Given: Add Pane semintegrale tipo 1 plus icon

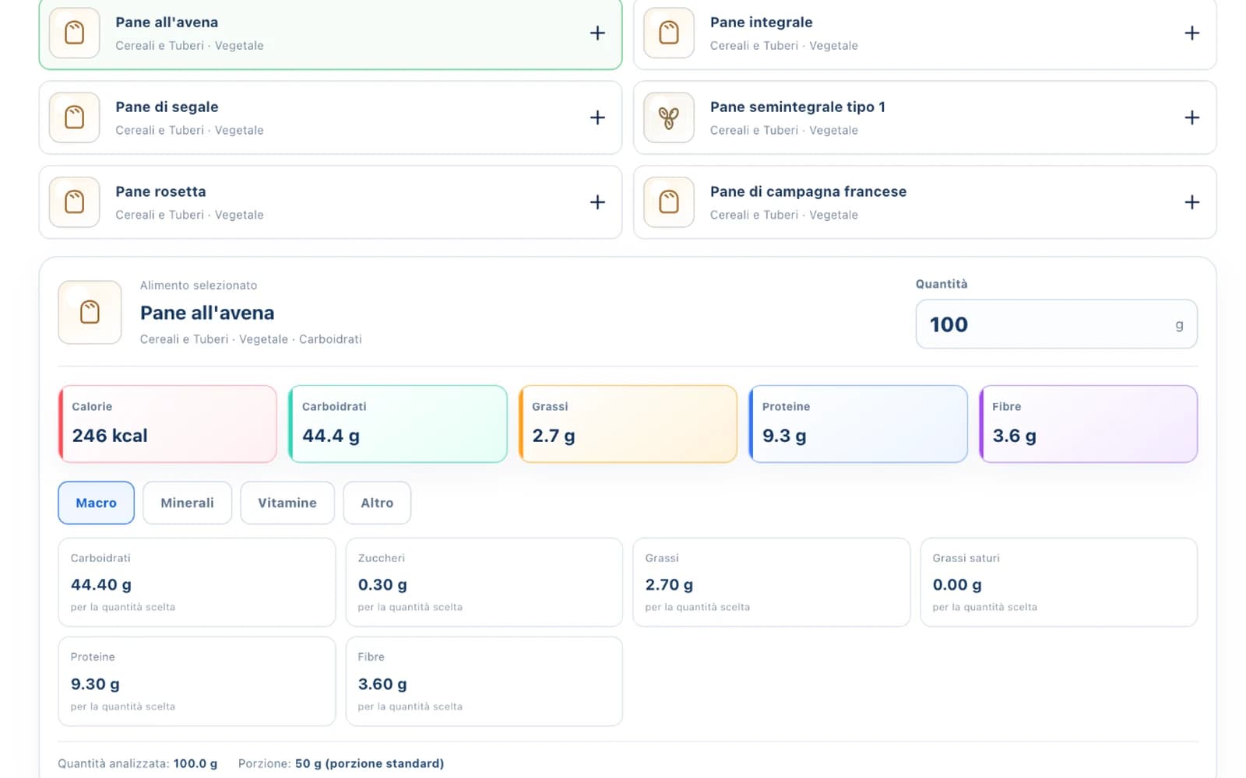Looking at the screenshot, I should [1191, 117].
